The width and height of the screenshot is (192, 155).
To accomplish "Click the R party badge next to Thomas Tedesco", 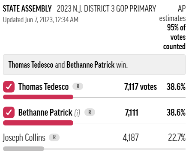I will tap(78, 86).
